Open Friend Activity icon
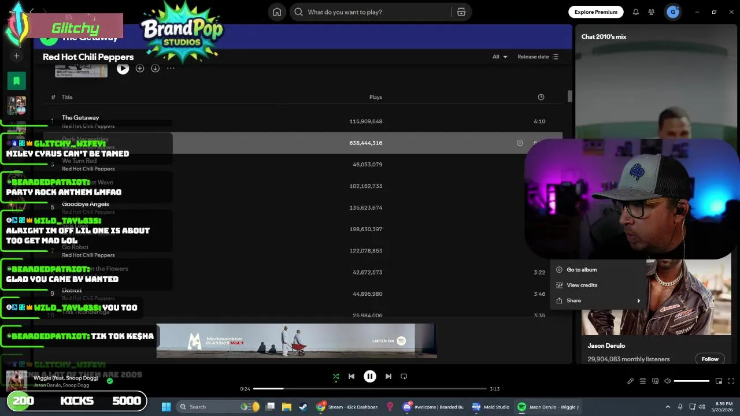The height and width of the screenshot is (416, 740). [x=652, y=12]
